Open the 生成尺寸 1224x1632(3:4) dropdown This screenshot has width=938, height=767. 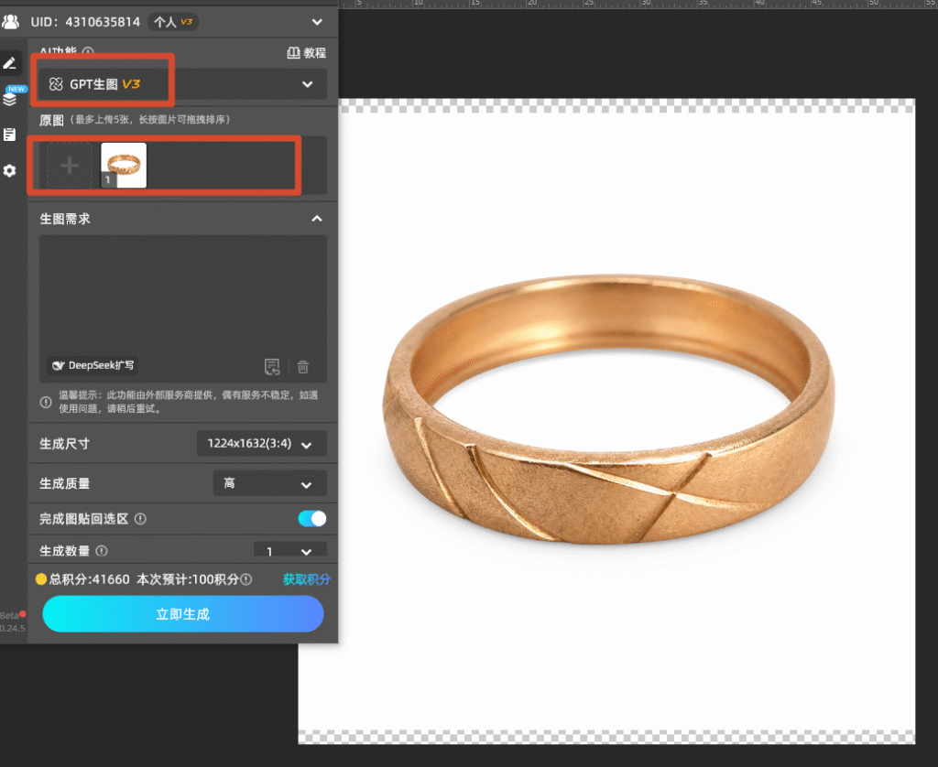(x=261, y=444)
